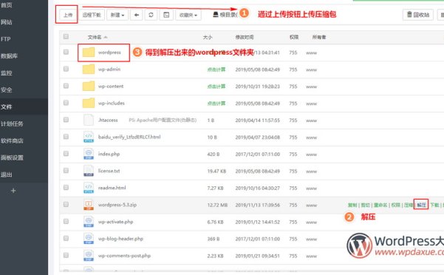This screenshot has width=444, height=275.
Task: Select 文件 in the sidebar
Action: (x=7, y=106)
